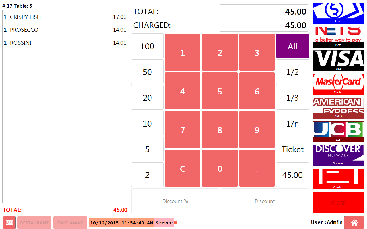The width and height of the screenshot is (367, 229).
Task: Pay with Nets card icon
Action: [338, 37]
